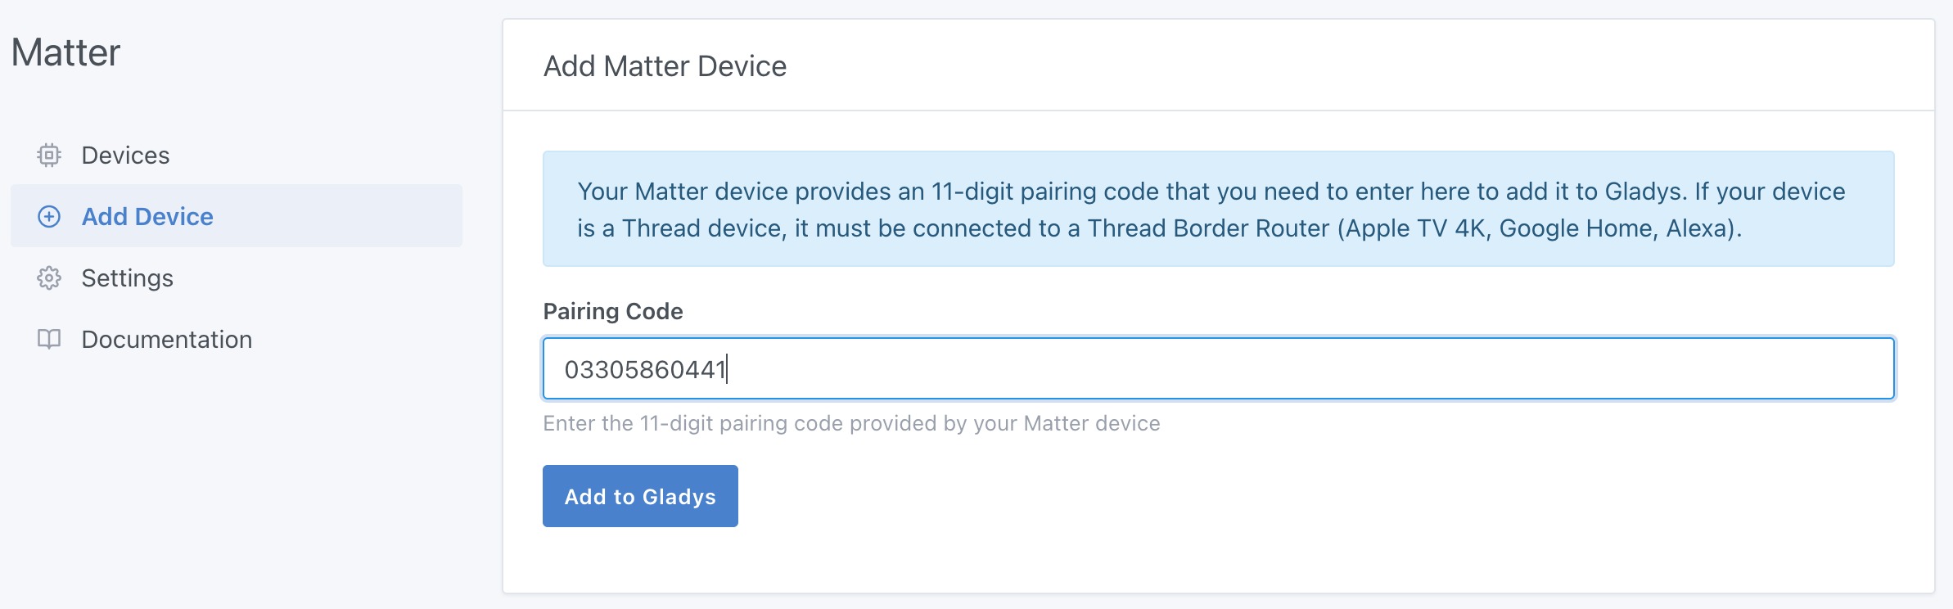Viewport: 1953px width, 609px height.
Task: Click the Documentation label in the sidebar
Action: [167, 340]
